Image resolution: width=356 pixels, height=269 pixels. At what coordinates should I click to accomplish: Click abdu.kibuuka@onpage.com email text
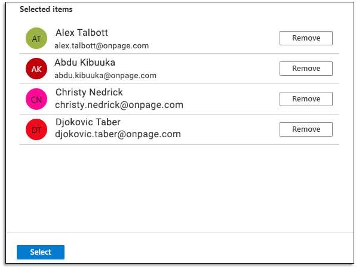point(105,76)
